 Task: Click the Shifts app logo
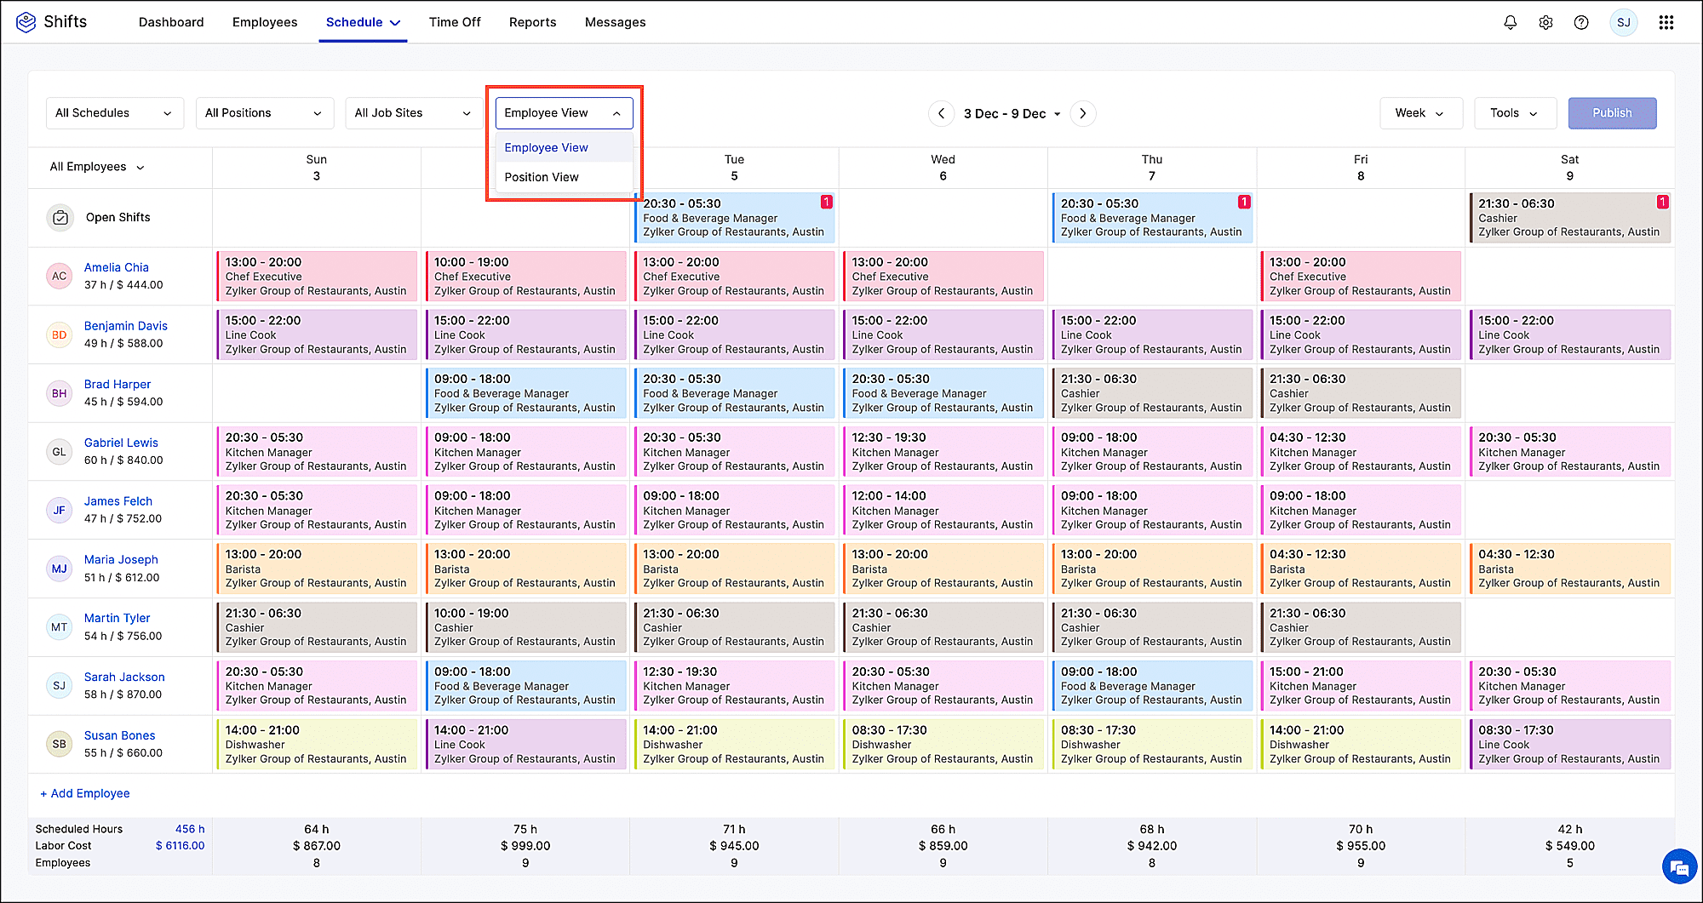tap(26, 22)
